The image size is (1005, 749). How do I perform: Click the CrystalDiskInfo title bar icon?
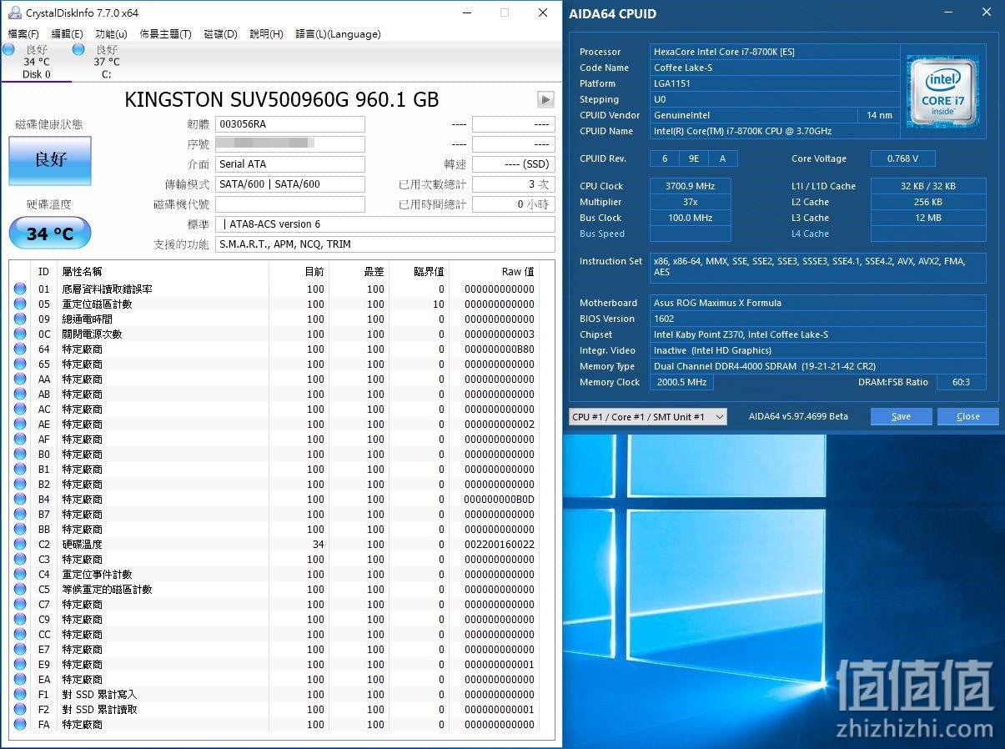click(15, 13)
